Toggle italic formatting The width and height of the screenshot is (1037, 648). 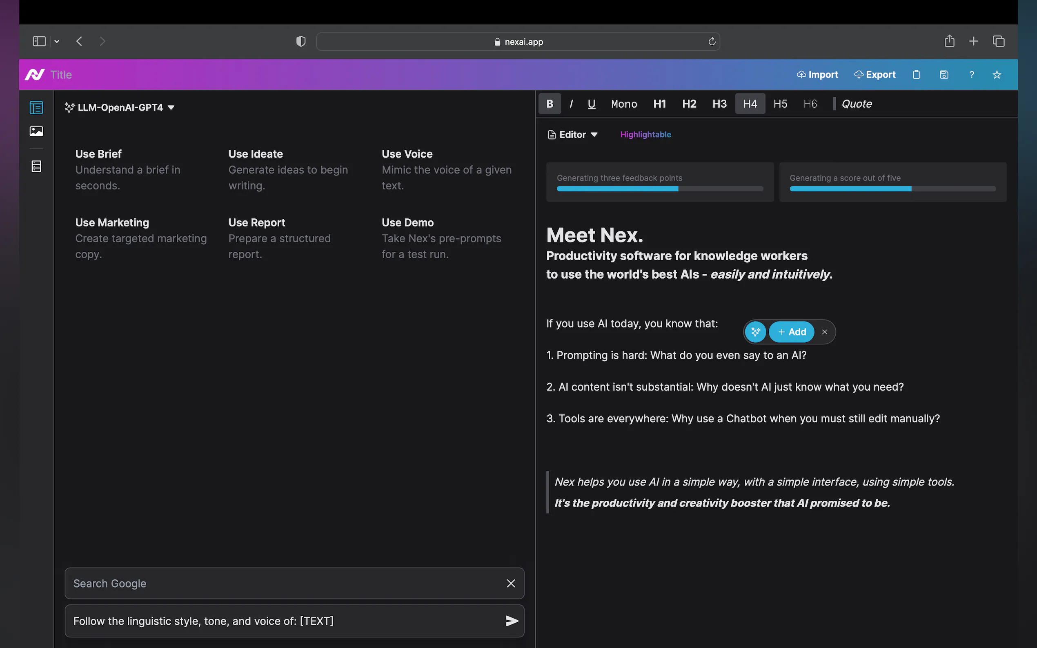571,104
